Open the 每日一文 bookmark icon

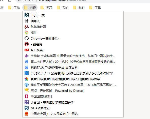[x=27, y=15]
